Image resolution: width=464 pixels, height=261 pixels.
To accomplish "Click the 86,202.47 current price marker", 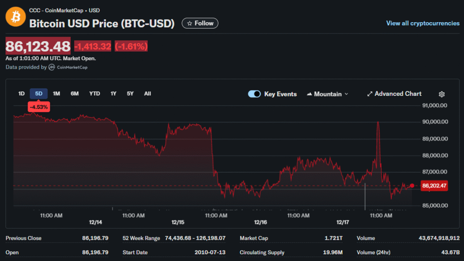I will tap(434, 185).
